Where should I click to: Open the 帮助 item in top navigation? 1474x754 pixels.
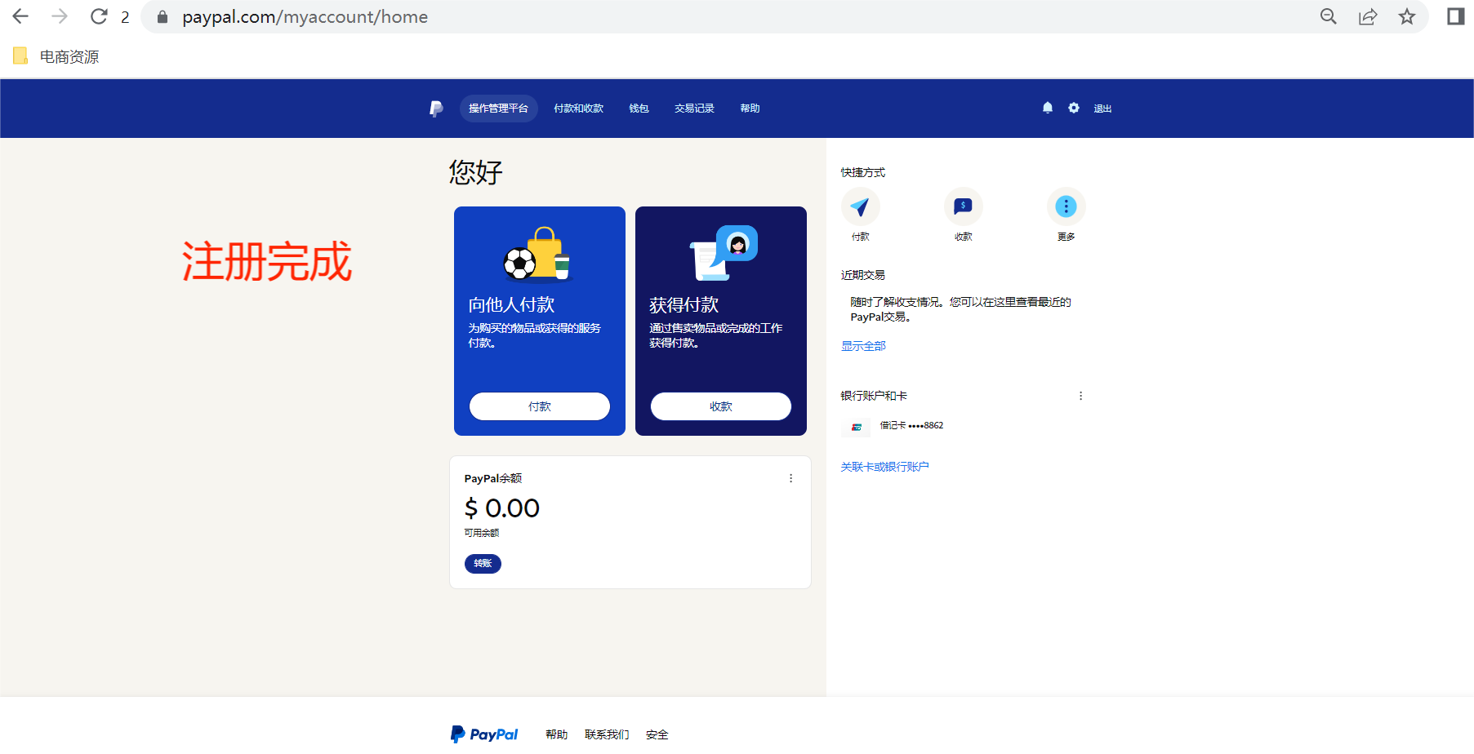click(750, 109)
